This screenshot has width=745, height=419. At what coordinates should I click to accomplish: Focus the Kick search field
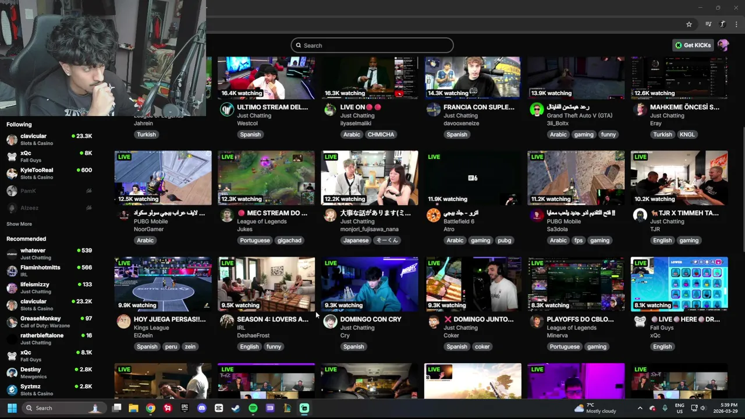pos(372,45)
